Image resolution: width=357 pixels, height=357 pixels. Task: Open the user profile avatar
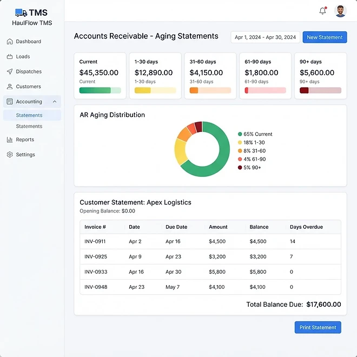[340, 11]
